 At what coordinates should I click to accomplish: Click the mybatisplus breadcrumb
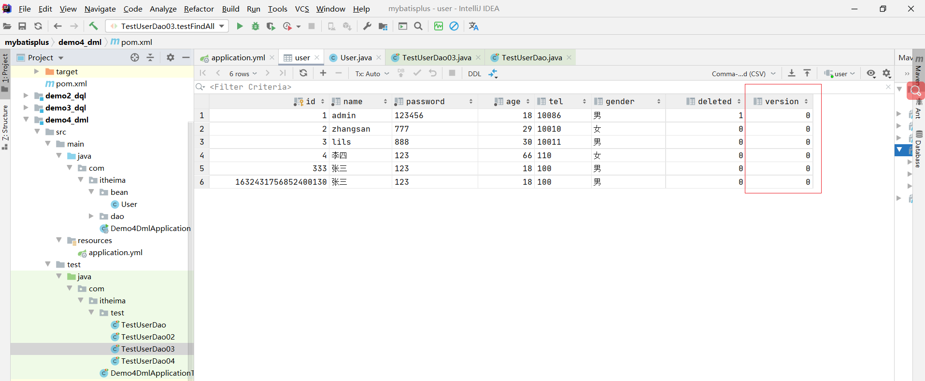(x=27, y=42)
